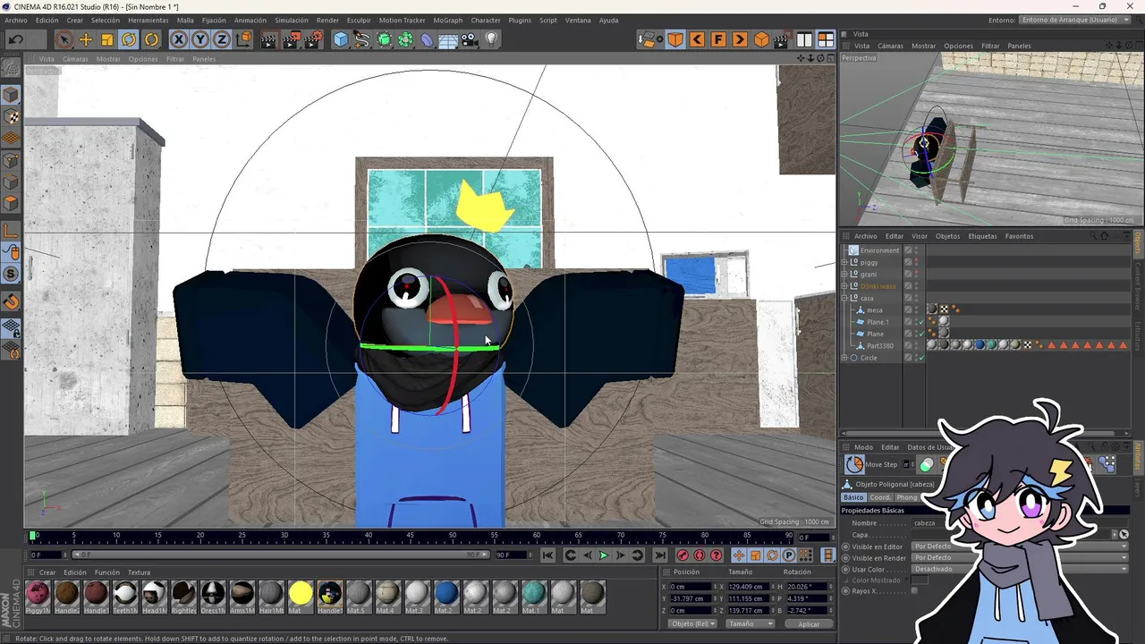The height and width of the screenshot is (644, 1145).
Task: Open Edit Render Settings
Action: coord(314,39)
